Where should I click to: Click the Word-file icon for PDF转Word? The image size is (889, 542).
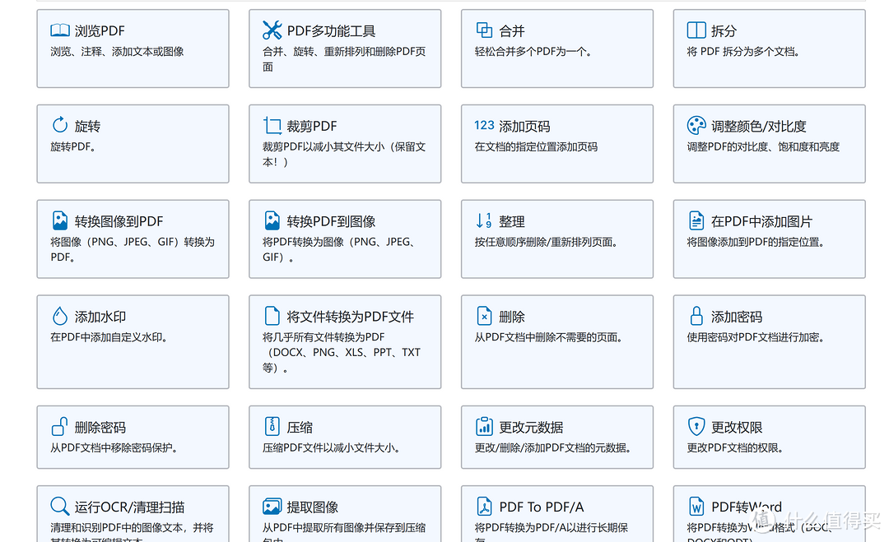[x=696, y=506]
